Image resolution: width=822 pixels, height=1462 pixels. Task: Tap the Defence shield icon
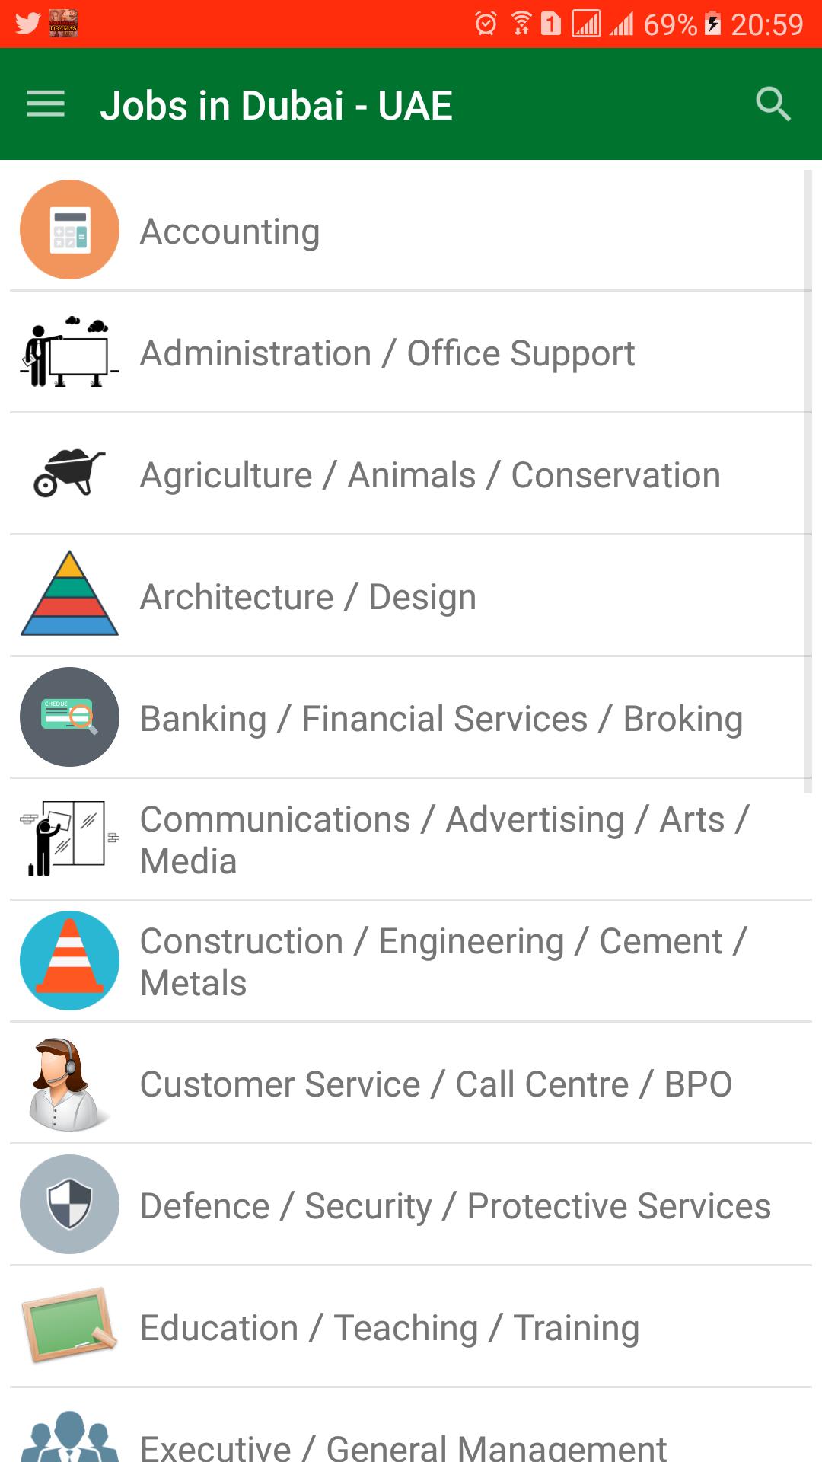coord(69,1204)
